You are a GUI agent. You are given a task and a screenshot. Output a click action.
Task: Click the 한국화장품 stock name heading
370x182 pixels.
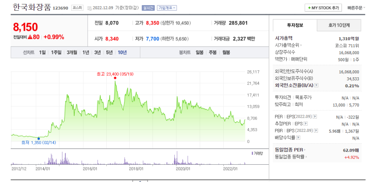click(x=32, y=7)
